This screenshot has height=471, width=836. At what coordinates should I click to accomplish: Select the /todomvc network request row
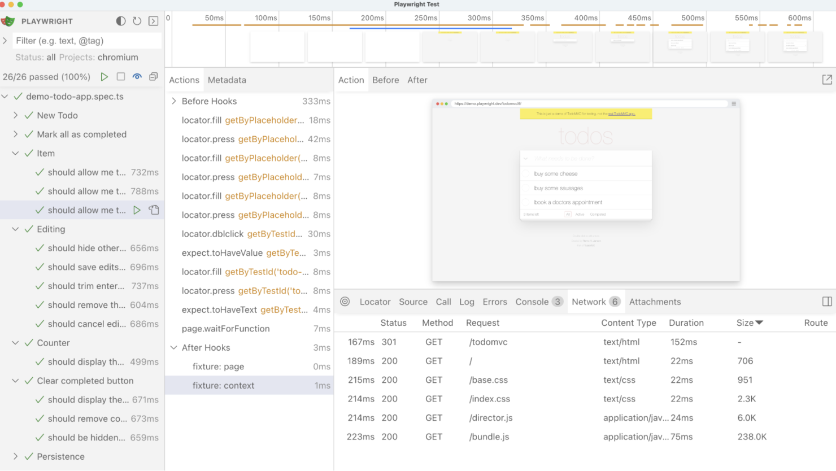(x=585, y=342)
